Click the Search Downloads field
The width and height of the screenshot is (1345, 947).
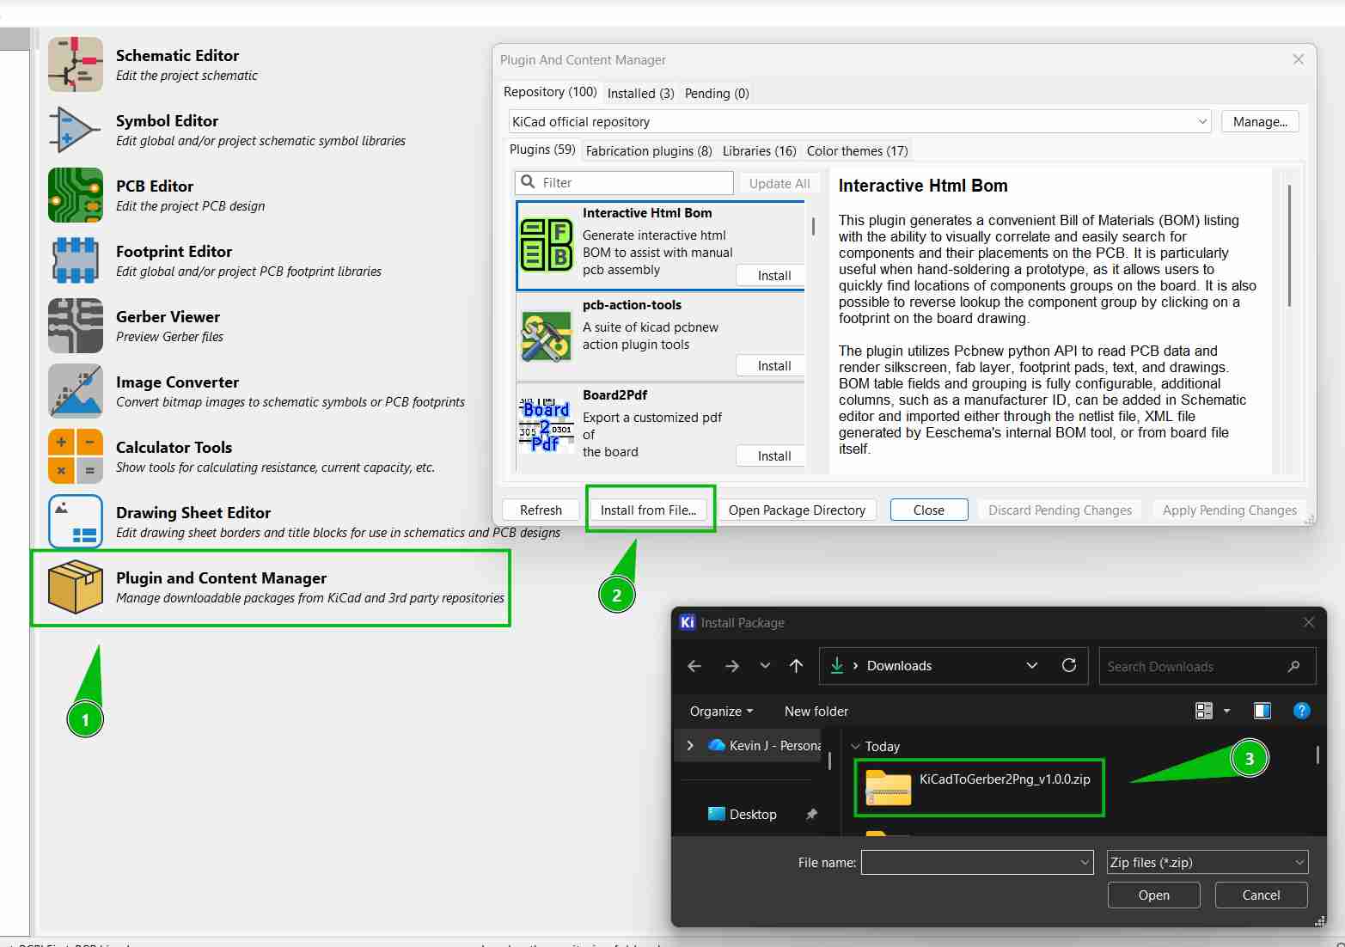coord(1207,666)
